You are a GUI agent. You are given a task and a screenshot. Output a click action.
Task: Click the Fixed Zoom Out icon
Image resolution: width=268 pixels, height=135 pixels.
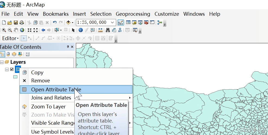coord(36,30)
